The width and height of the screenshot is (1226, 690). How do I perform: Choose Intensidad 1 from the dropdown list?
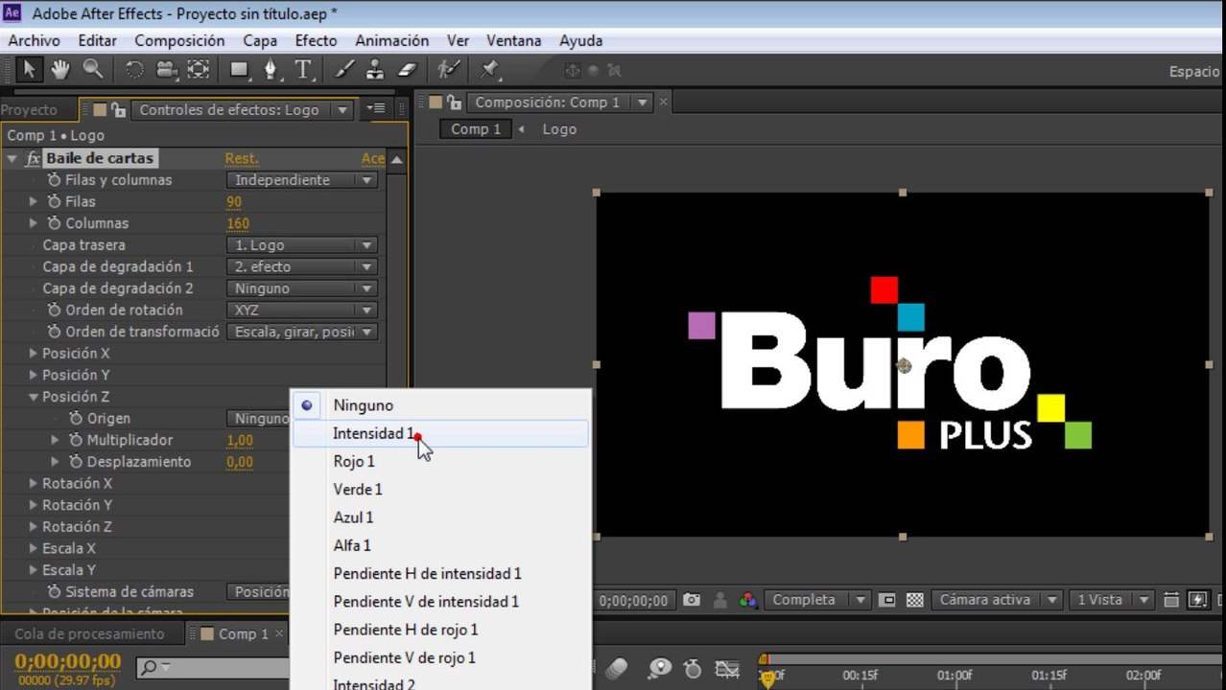coord(440,433)
